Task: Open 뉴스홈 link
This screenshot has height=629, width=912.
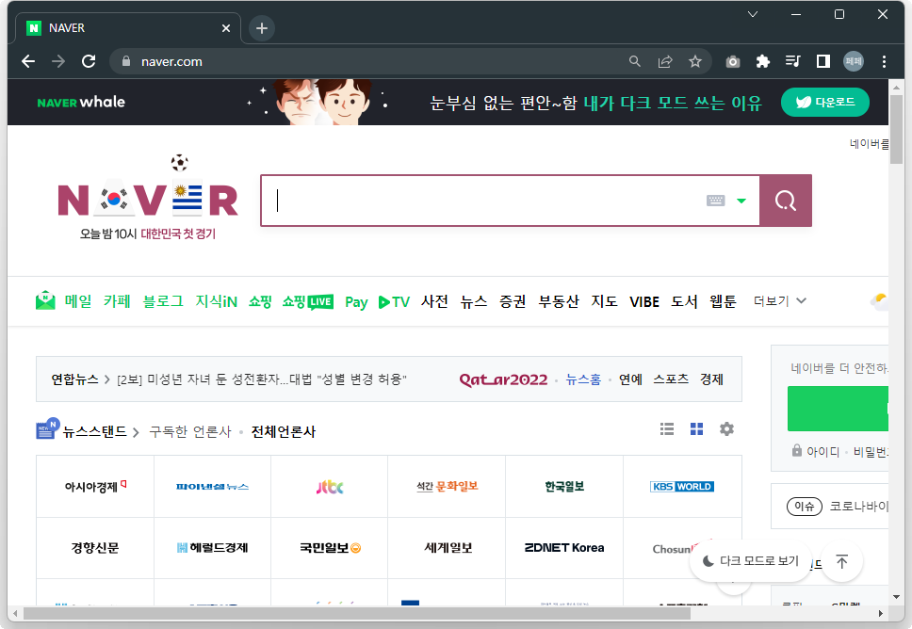Action: point(583,379)
